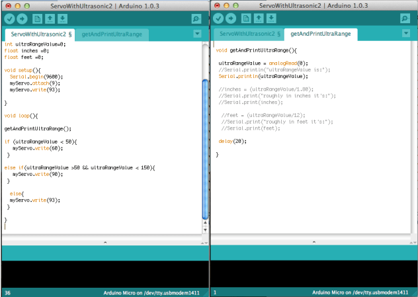Open Serial Monitor from right window
Screen dimensions: 418x297
point(405,19)
